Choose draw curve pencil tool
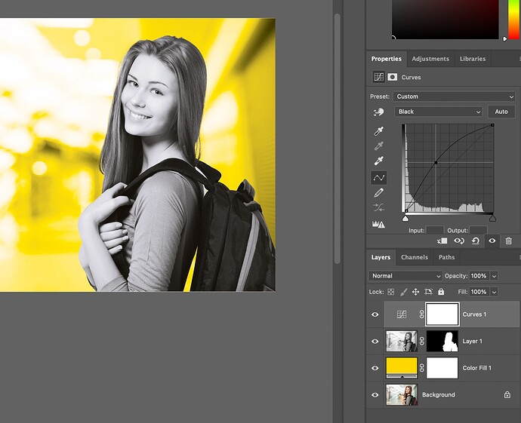Viewport: 521px width, 423px height. (x=379, y=193)
